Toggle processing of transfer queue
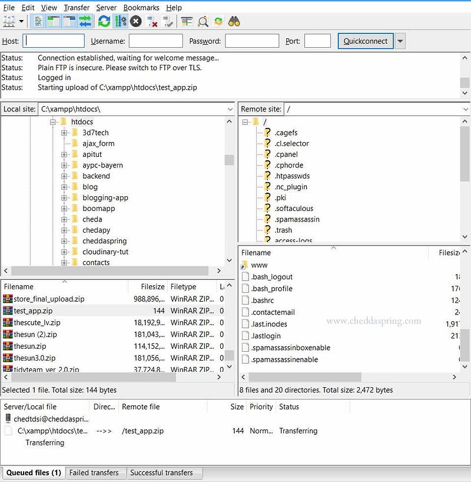Image resolution: width=471 pixels, height=482 pixels. (x=121, y=22)
